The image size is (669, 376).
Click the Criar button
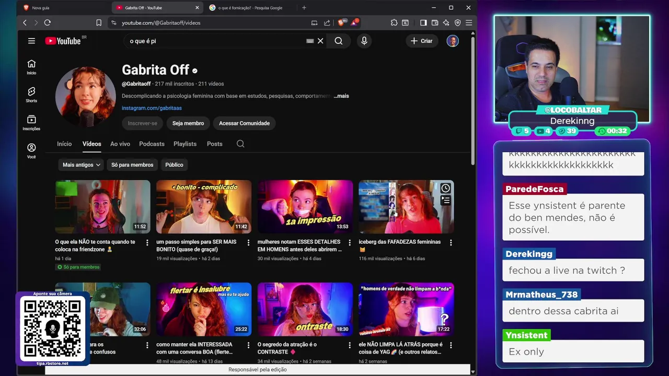[422, 41]
